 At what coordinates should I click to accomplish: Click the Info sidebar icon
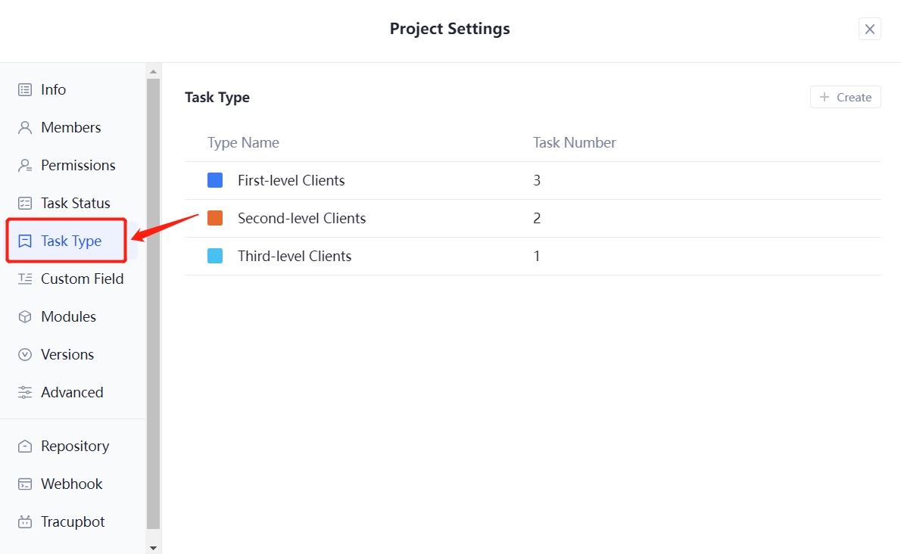pyautogui.click(x=25, y=89)
